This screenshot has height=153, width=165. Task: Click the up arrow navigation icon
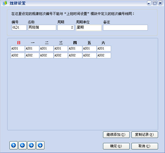pos(13,146)
